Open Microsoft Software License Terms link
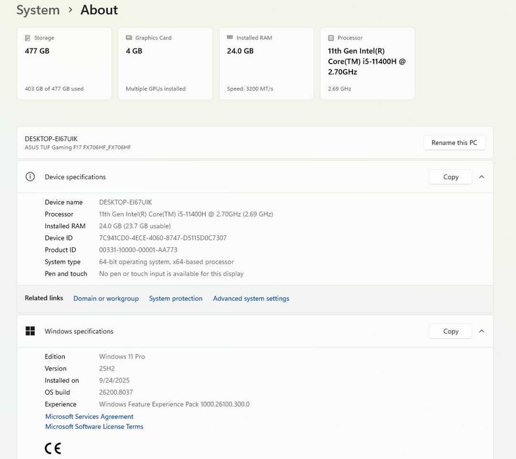This screenshot has height=459, width=516. 94,426
